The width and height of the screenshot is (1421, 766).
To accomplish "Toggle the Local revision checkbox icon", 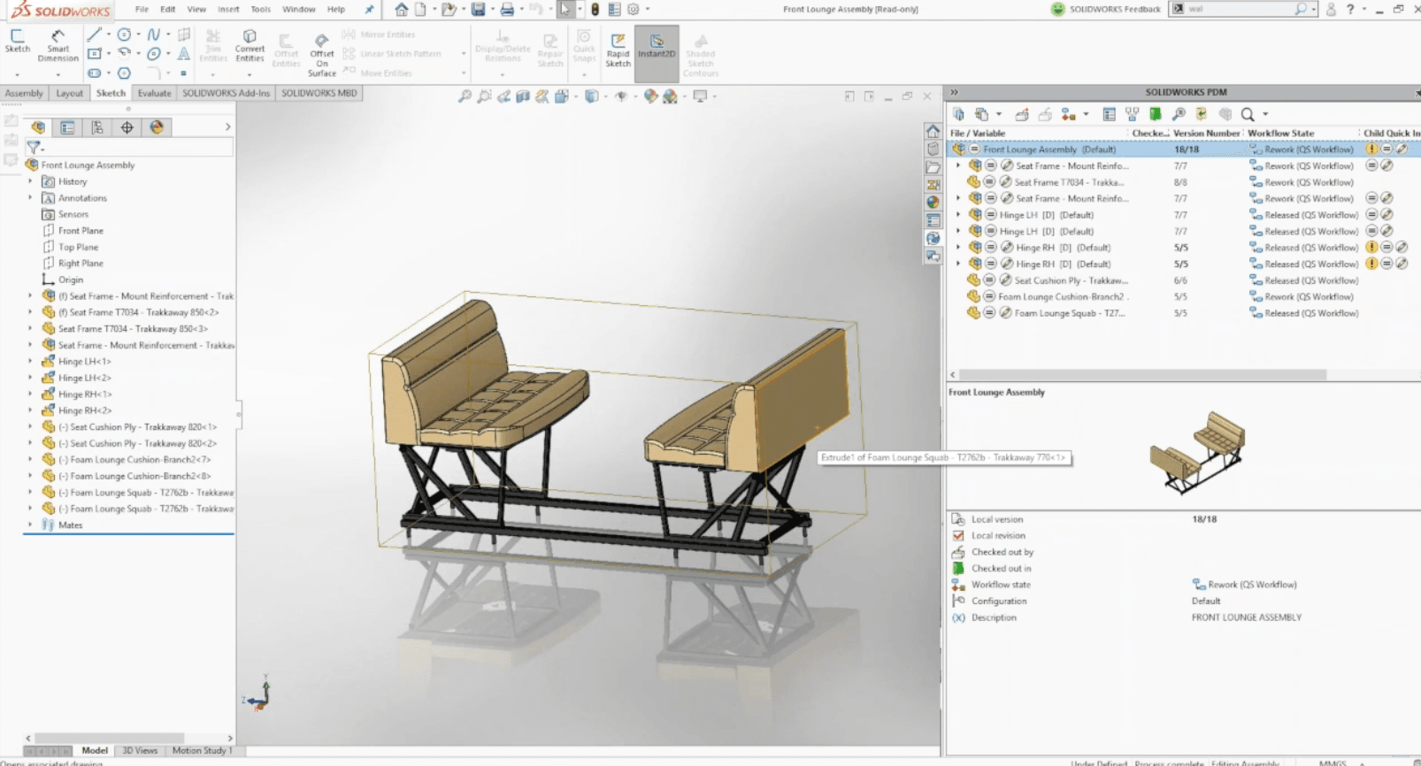I will tap(958, 535).
